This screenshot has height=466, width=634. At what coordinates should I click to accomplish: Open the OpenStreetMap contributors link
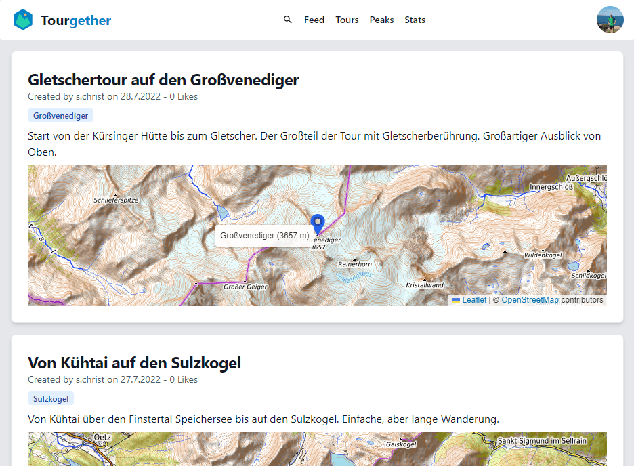coord(530,300)
